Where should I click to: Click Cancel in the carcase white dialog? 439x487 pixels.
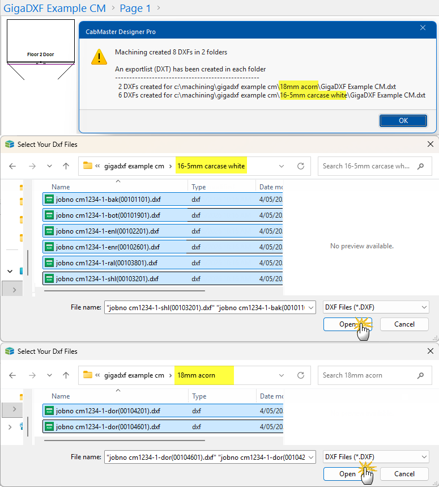pos(404,324)
